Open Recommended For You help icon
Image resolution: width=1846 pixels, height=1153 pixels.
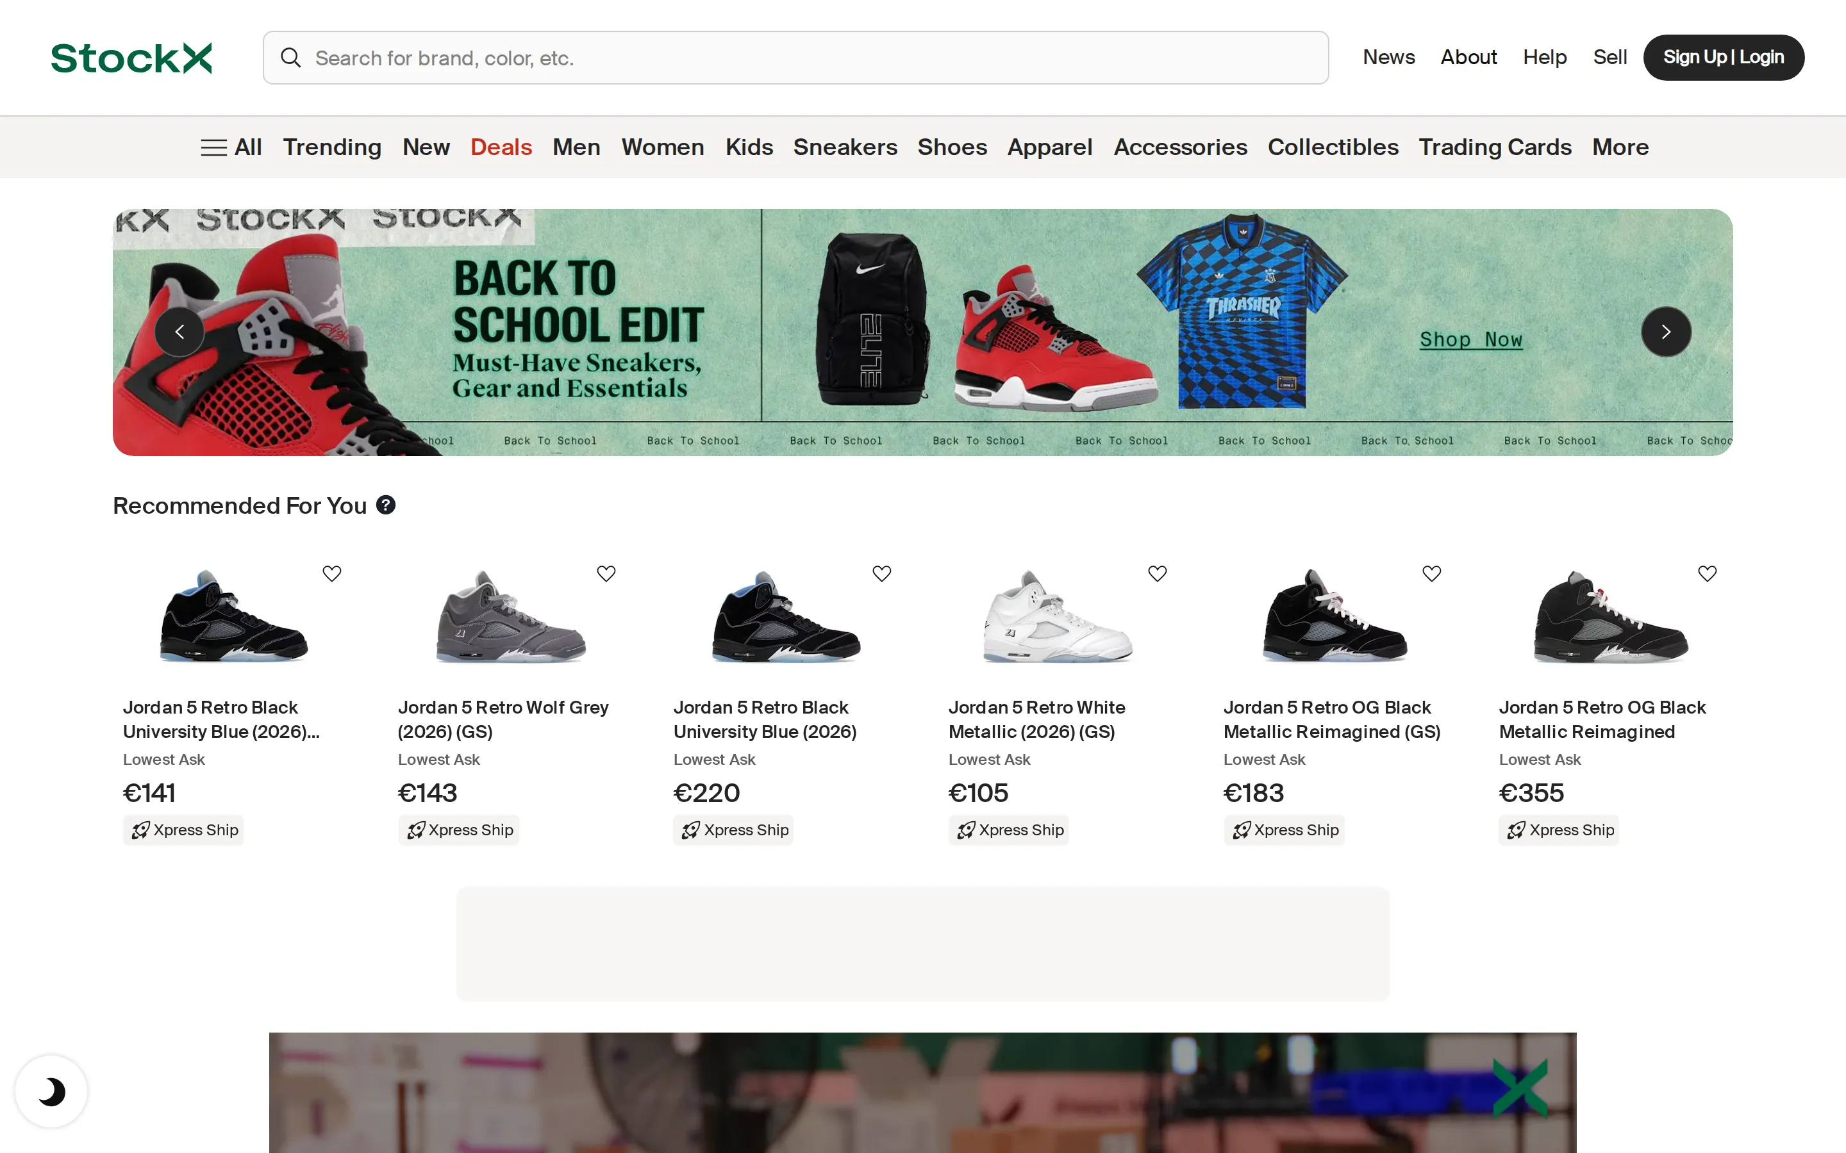[x=386, y=505]
